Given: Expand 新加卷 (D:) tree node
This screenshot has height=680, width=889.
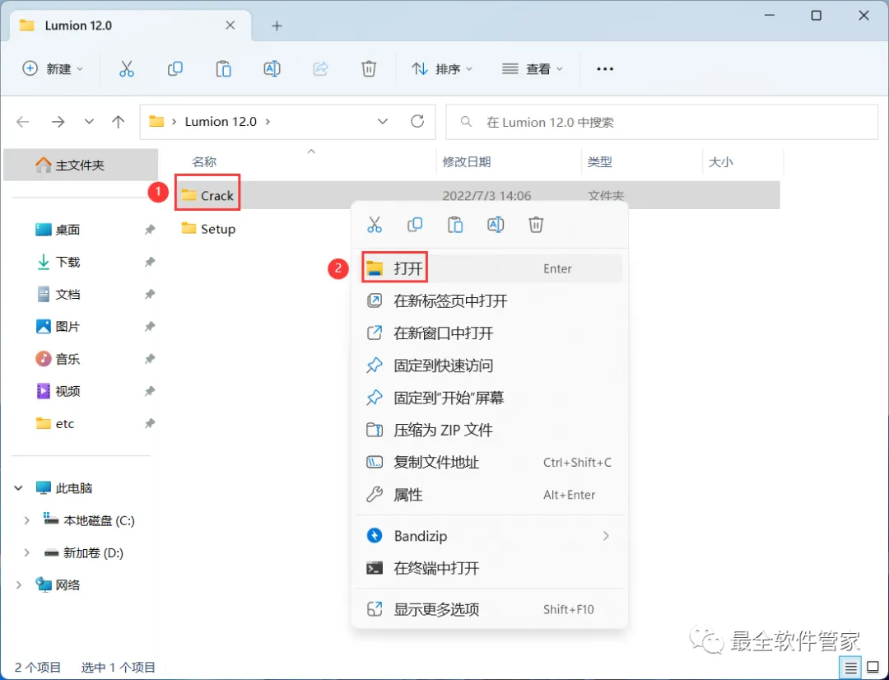Looking at the screenshot, I should (x=26, y=553).
